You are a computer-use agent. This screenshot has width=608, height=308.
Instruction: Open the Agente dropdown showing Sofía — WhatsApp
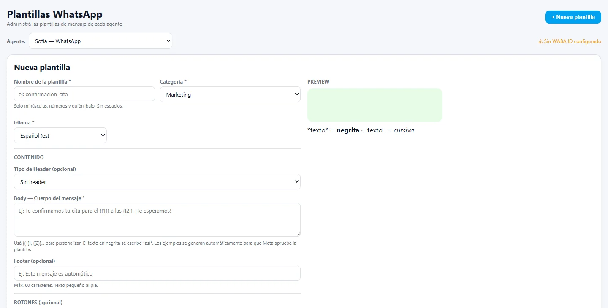pyautogui.click(x=100, y=41)
